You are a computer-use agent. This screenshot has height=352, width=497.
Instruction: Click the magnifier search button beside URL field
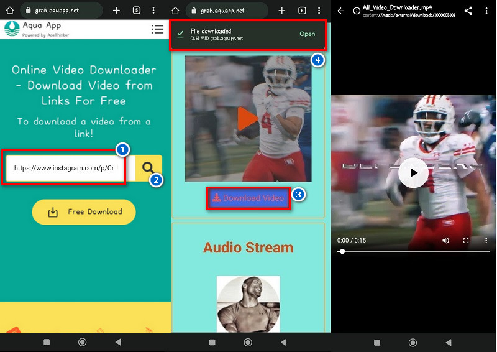148,167
